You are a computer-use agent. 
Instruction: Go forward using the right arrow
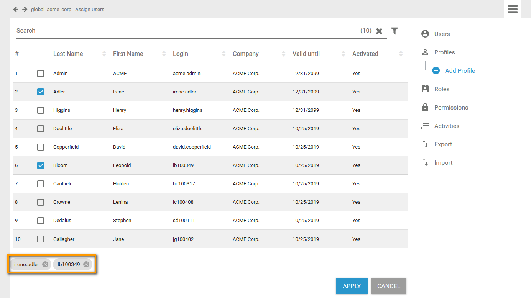pos(25,9)
